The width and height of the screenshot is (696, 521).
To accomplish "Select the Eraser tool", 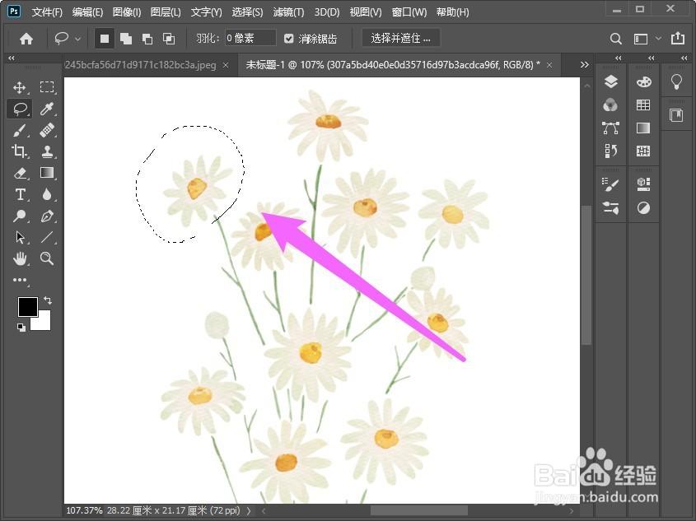I will coord(20,173).
